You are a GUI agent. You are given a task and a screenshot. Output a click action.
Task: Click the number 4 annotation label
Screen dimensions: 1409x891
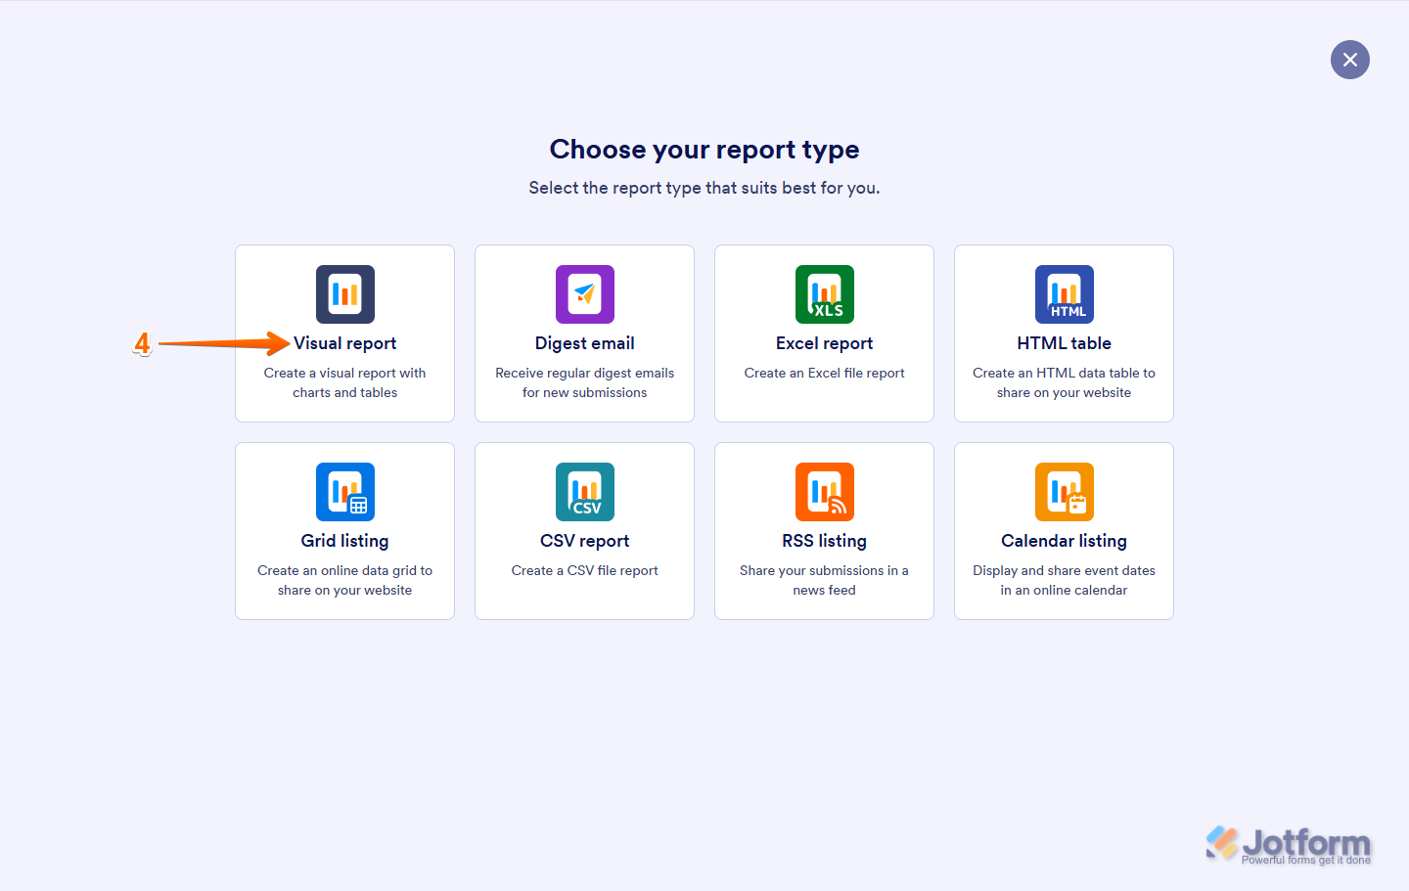(143, 343)
